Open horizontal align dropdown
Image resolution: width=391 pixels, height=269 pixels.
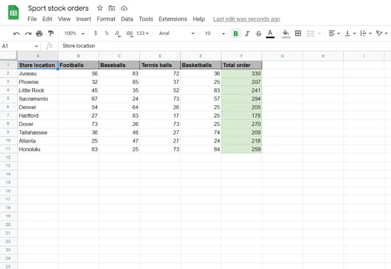[334, 33]
